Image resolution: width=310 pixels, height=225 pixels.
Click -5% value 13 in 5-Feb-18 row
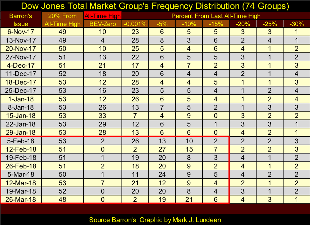(x=162, y=141)
